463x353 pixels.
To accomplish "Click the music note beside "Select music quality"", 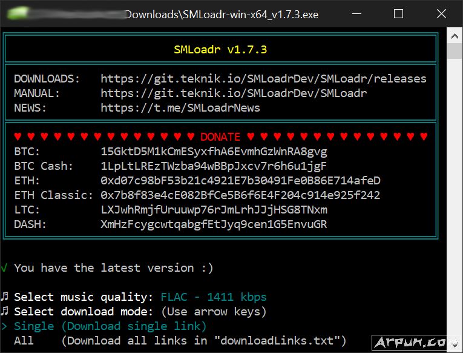I will tap(5, 297).
